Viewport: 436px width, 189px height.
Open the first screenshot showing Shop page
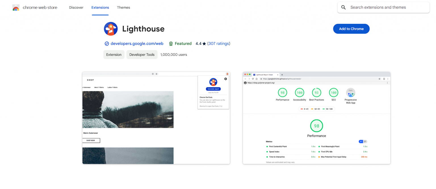[x=156, y=118]
